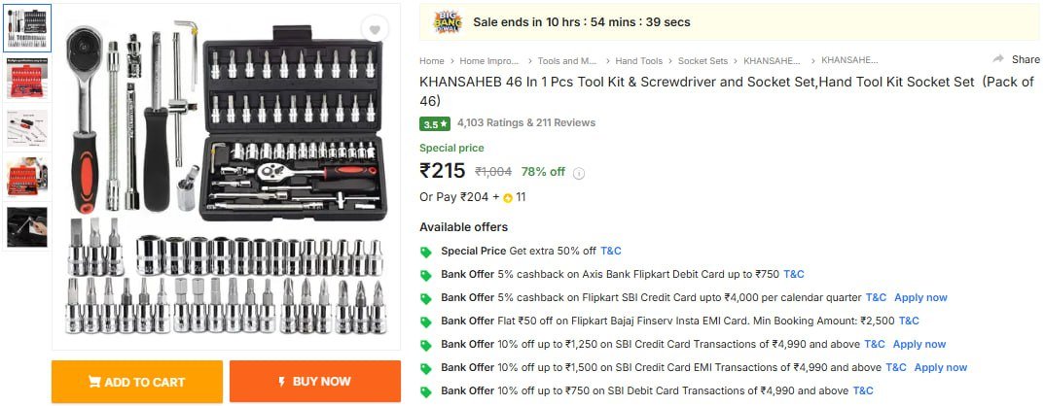1045x406 pixels.
Task: Select first product thumbnail image
Action: [28, 29]
